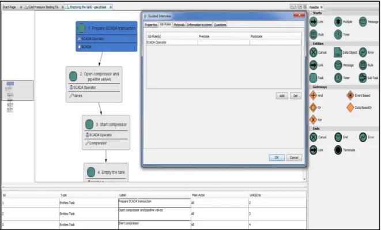The height and width of the screenshot is (230, 381).
Task: Click the Prestate column header
Action: pos(224,36)
